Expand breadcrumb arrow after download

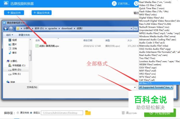74,28
